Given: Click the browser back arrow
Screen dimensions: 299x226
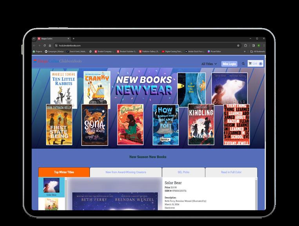Looking at the screenshot, I should 34,46.
